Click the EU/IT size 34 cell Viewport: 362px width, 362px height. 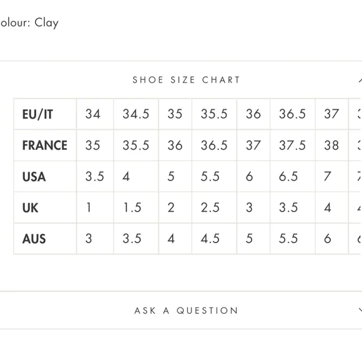pos(95,114)
